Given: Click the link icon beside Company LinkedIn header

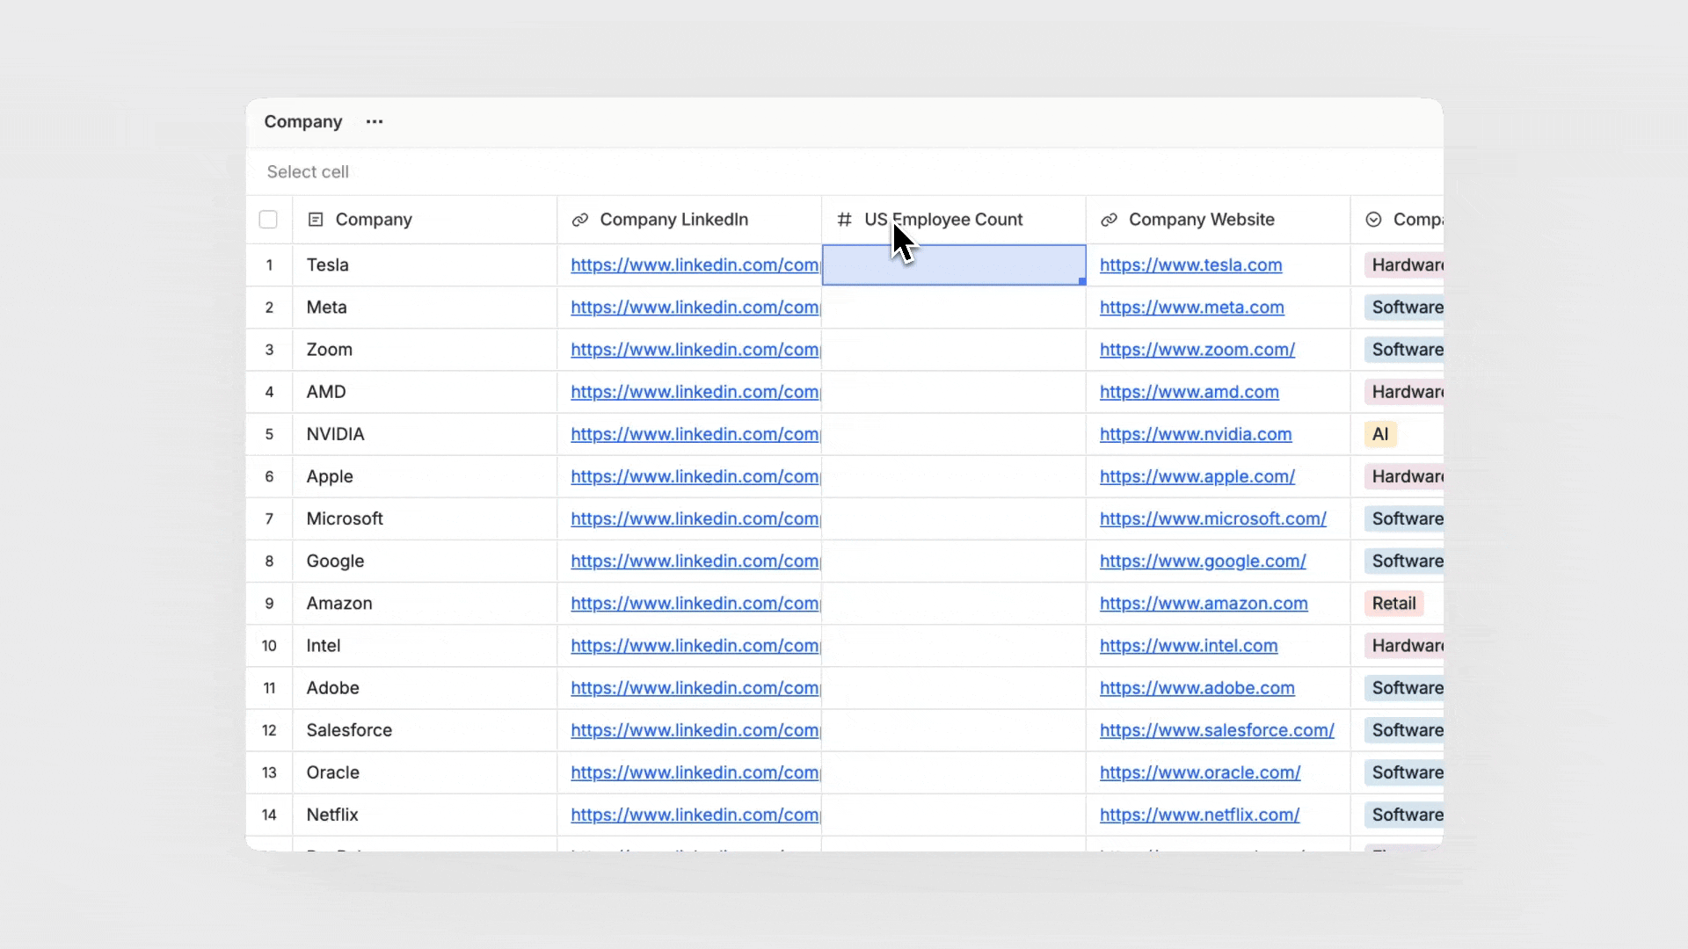Looking at the screenshot, I should 580,220.
